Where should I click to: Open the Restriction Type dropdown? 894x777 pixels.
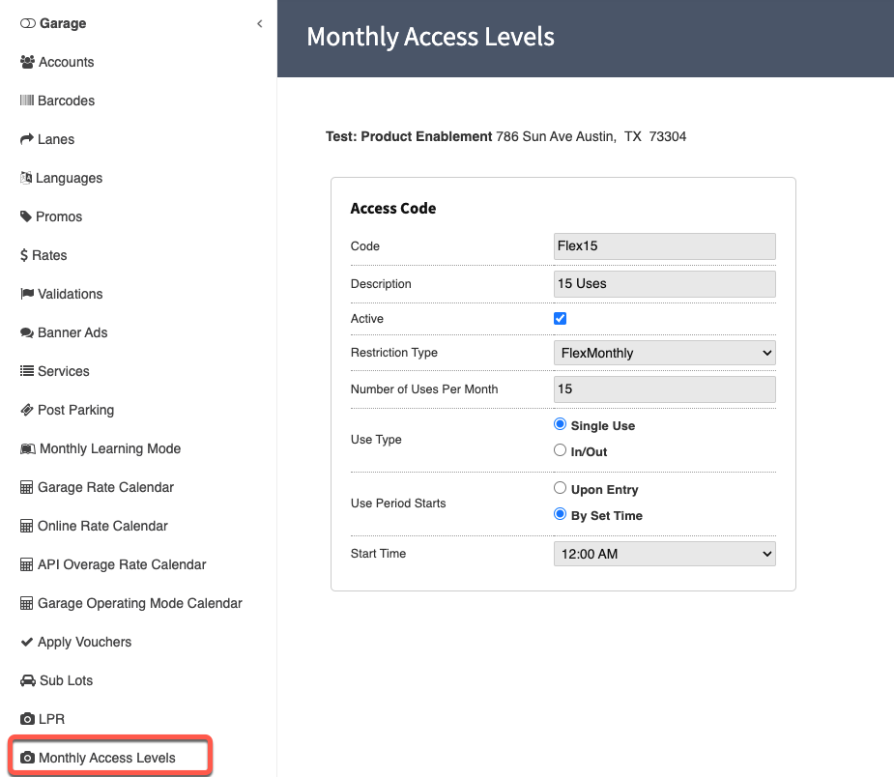coord(664,353)
